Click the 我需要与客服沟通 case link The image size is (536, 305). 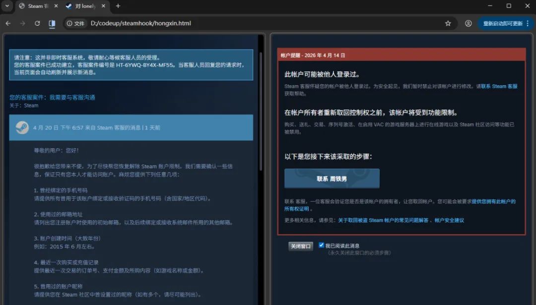72,97
